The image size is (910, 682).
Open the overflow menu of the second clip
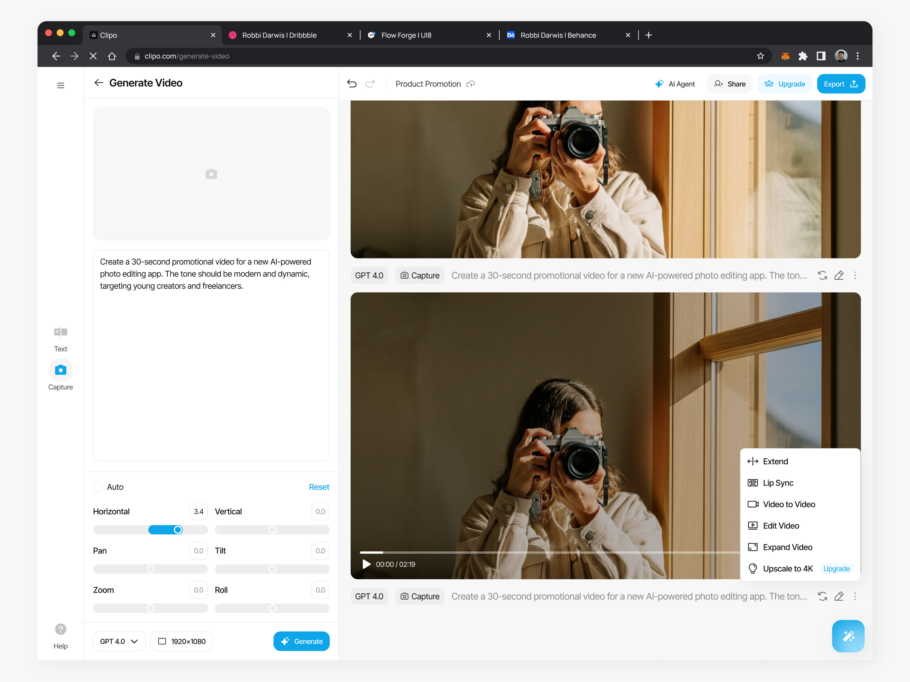point(855,596)
